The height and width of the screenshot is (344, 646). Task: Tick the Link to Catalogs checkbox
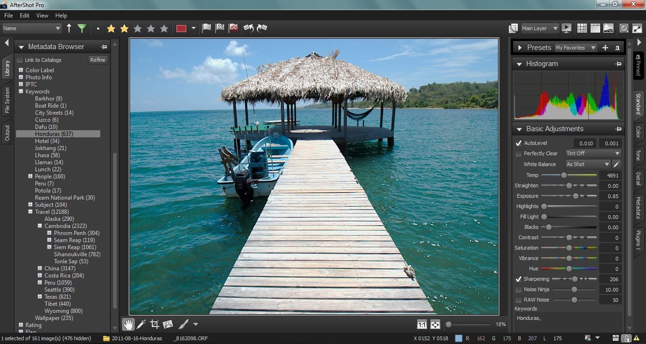[x=20, y=60]
